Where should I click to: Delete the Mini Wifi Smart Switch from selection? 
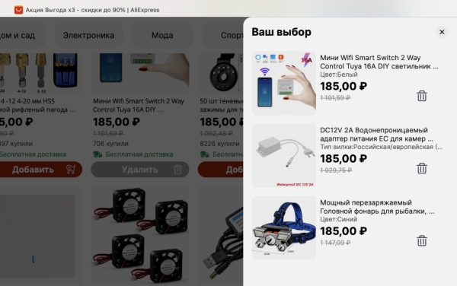point(422,96)
